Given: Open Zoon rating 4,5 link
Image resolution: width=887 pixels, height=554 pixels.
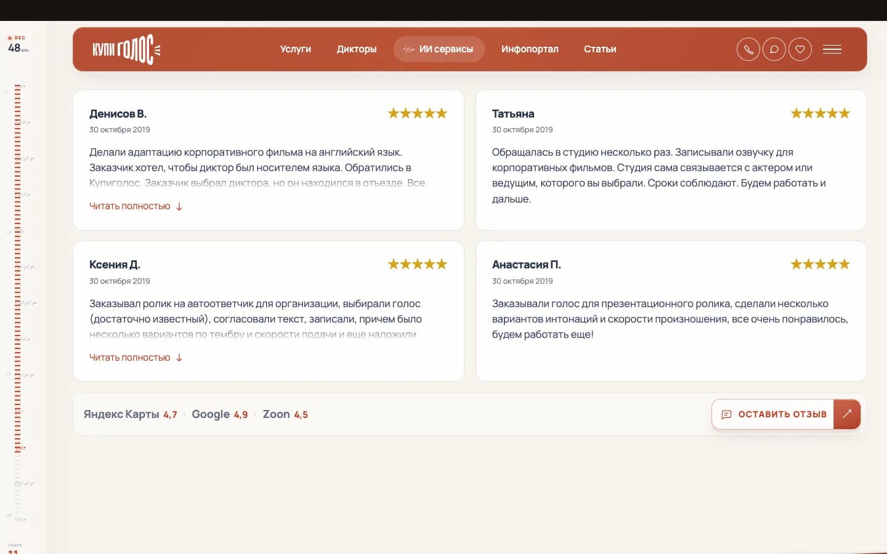Looking at the screenshot, I should pos(285,414).
